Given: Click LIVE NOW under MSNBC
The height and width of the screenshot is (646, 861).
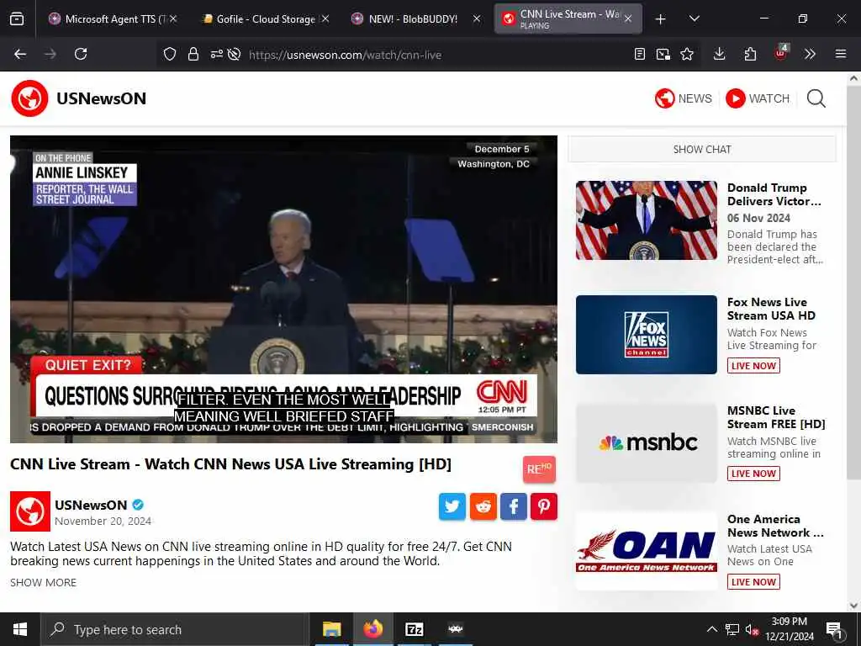Looking at the screenshot, I should point(753,474).
